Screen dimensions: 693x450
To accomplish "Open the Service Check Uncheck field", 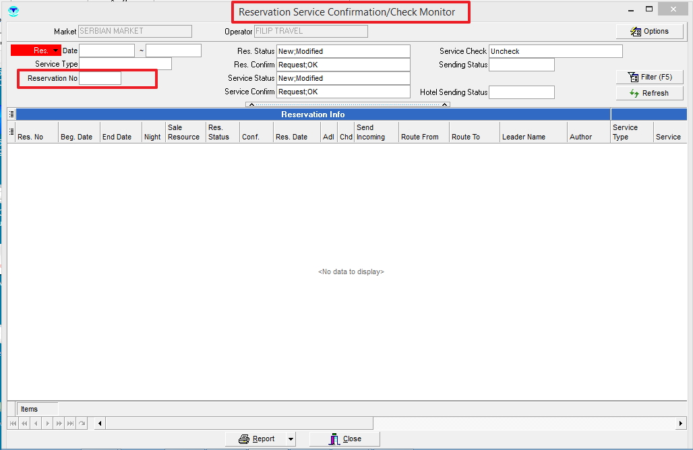I will [555, 51].
